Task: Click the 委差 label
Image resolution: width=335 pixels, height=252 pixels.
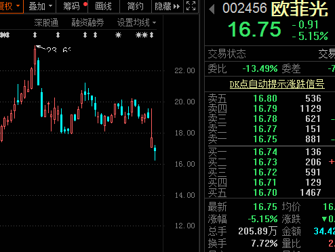Action: coord(291,68)
